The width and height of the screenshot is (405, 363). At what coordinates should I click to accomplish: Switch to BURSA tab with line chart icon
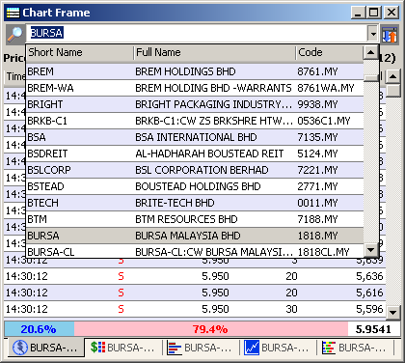[x=278, y=348]
